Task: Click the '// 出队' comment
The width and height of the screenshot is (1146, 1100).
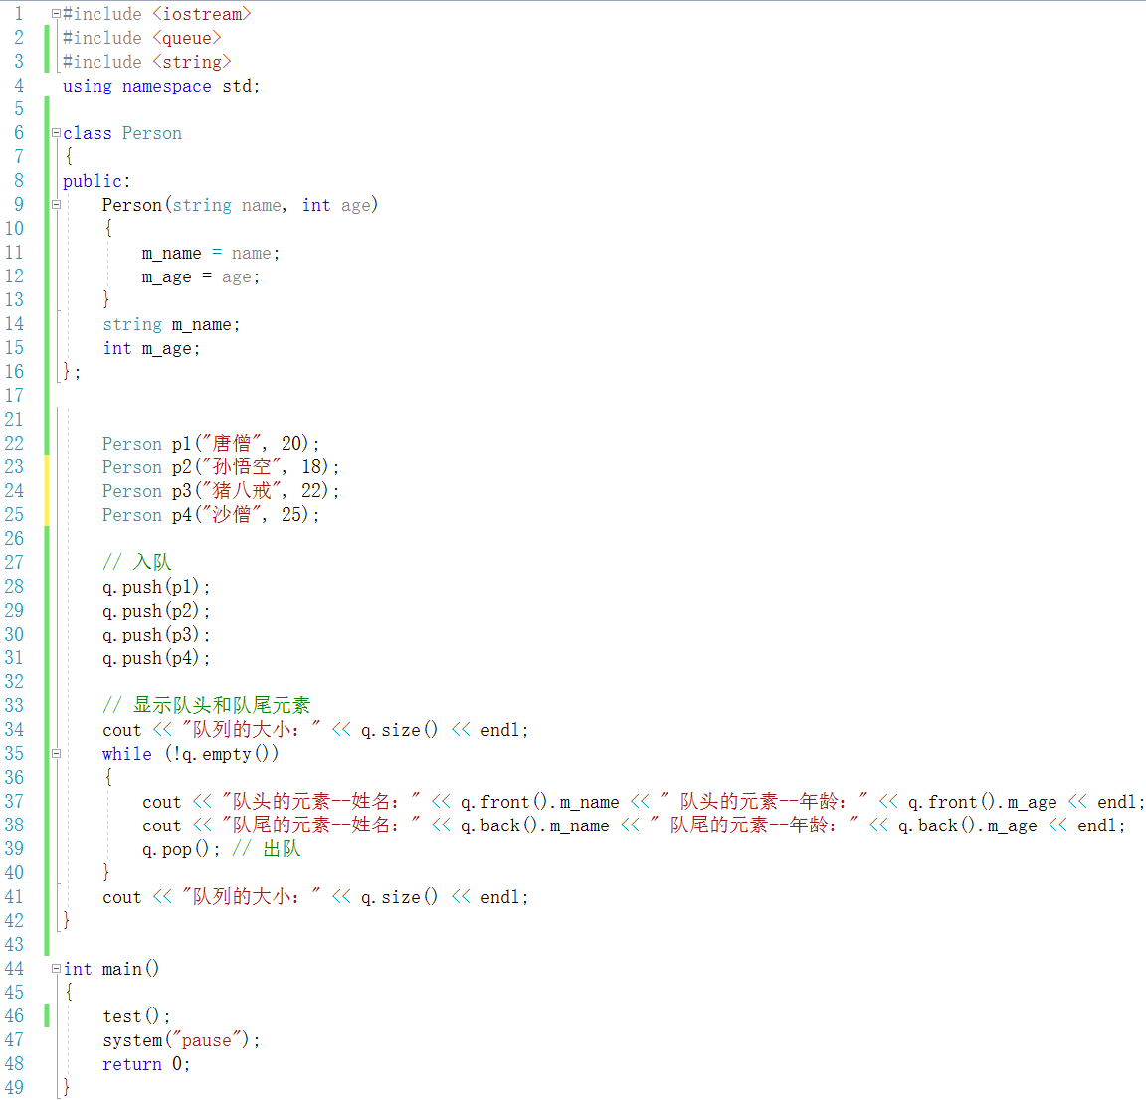Action: [x=266, y=849]
